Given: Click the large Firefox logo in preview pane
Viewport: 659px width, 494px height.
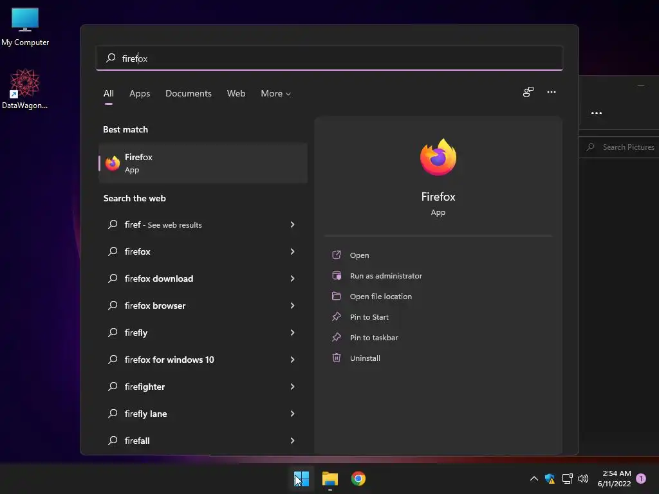Looking at the screenshot, I should pos(438,157).
